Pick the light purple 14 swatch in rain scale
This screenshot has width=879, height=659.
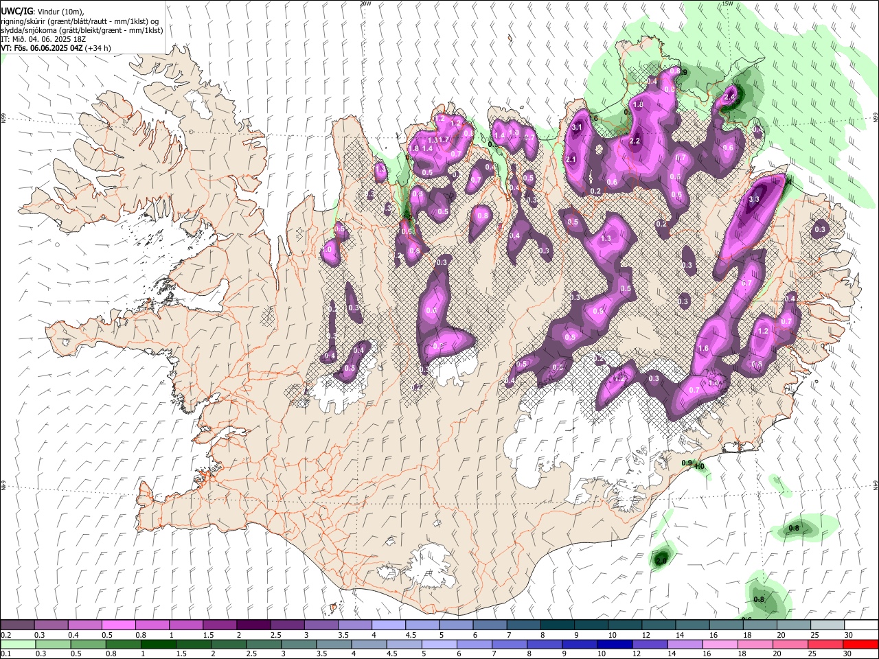click(x=685, y=645)
